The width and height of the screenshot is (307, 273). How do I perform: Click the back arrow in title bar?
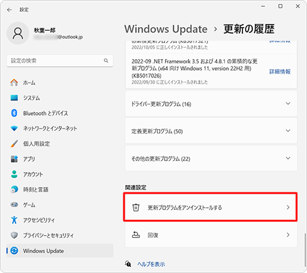[9, 10]
